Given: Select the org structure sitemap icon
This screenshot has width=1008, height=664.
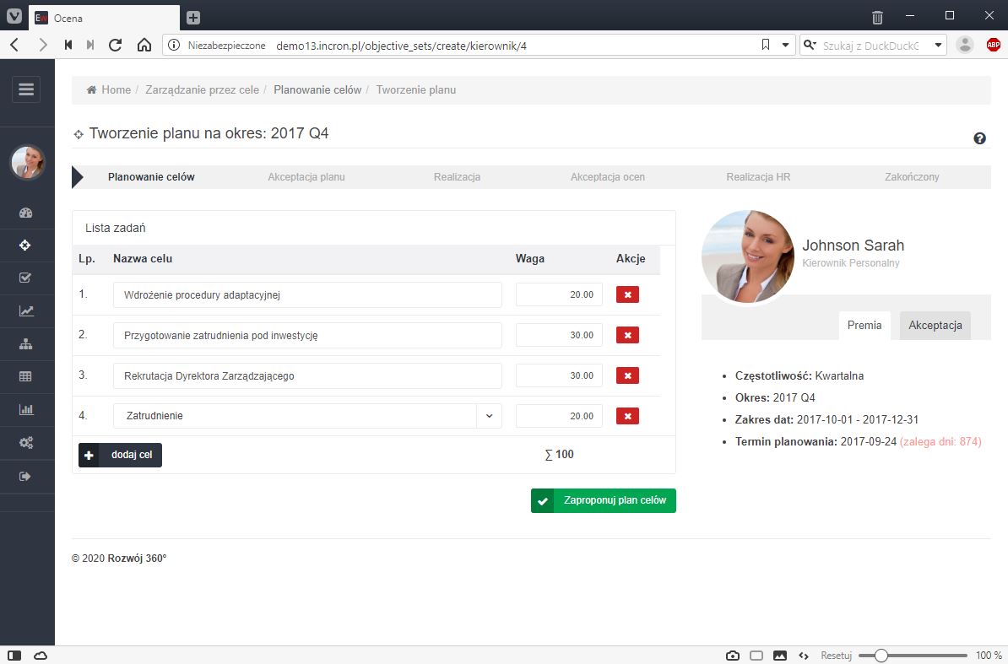Looking at the screenshot, I should tap(25, 344).
